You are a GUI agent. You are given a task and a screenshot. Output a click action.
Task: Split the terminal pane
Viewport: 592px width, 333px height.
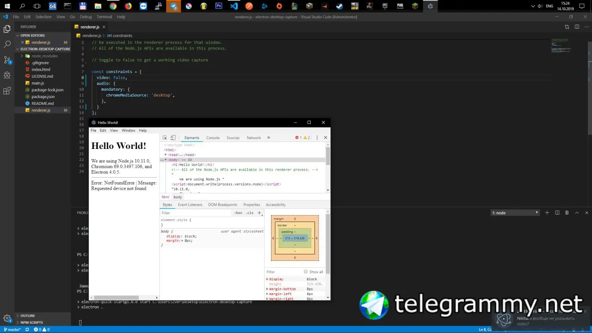(x=557, y=213)
